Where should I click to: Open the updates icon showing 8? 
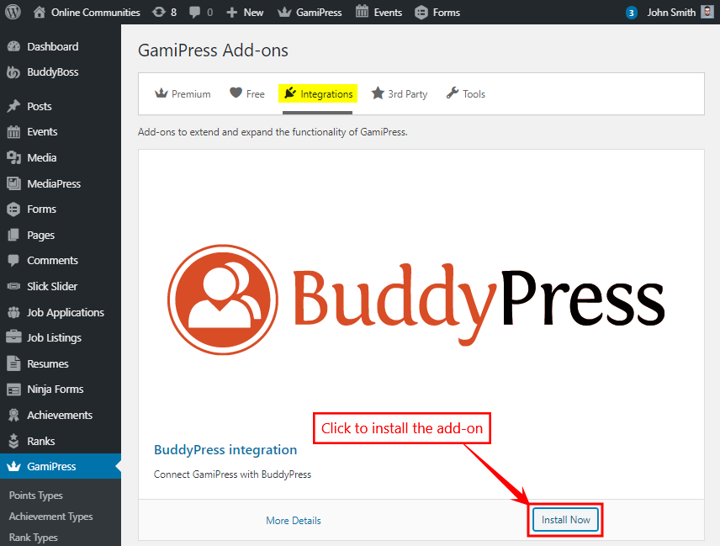pyautogui.click(x=159, y=12)
